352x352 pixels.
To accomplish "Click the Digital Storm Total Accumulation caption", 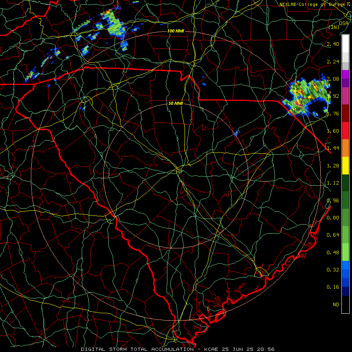I will click(x=178, y=349).
